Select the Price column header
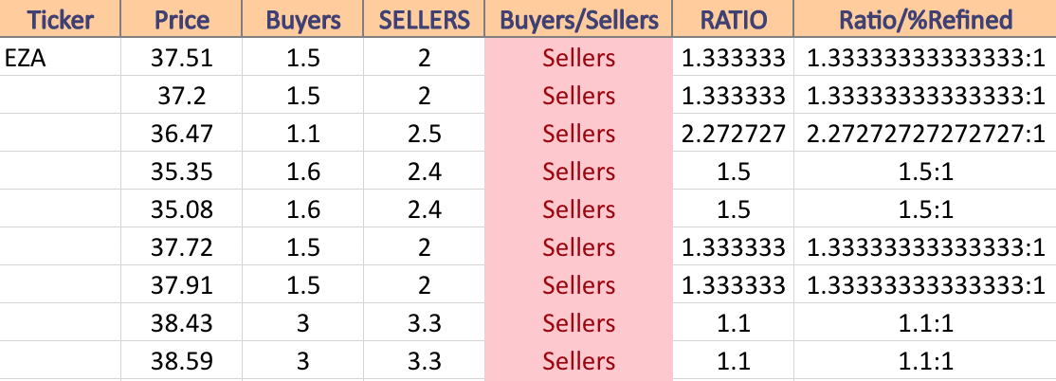The height and width of the screenshot is (381, 1056). click(x=181, y=19)
